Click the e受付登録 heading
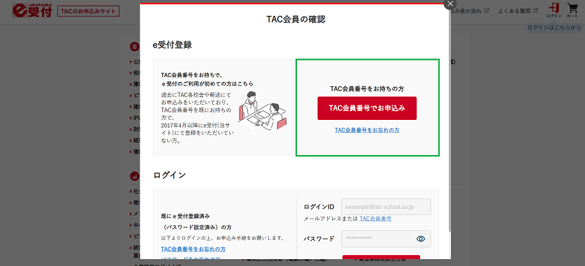The width and height of the screenshot is (585, 266). click(x=173, y=45)
